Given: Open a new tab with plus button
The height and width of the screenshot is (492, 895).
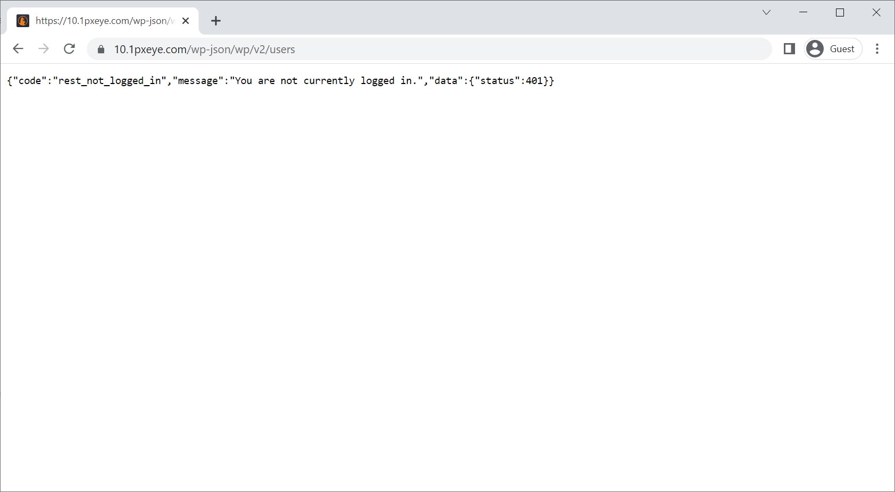Looking at the screenshot, I should [x=215, y=21].
